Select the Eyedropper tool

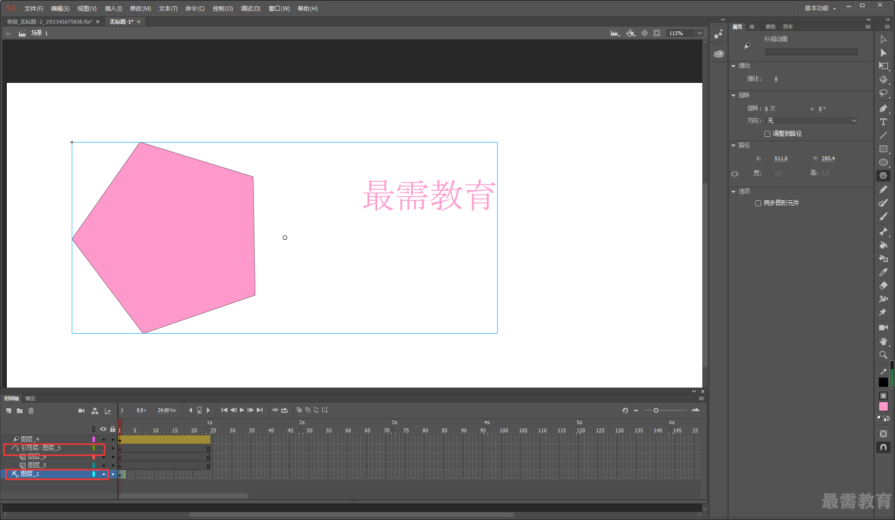883,272
